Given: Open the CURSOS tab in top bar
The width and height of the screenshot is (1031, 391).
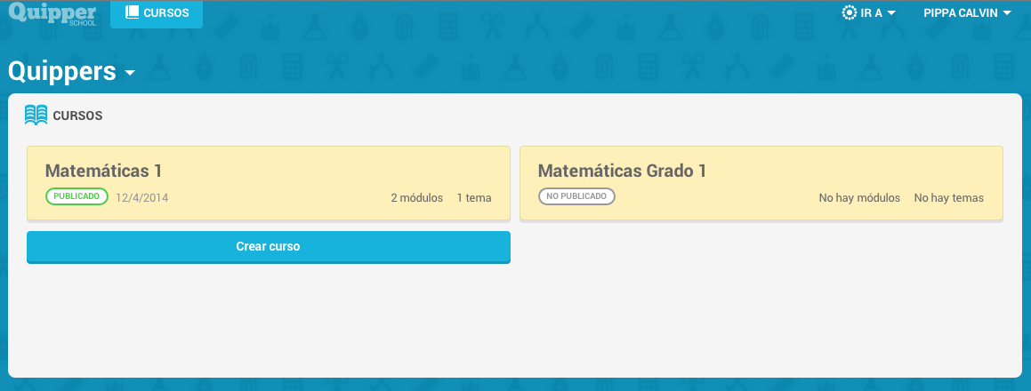Looking at the screenshot, I should [x=157, y=14].
